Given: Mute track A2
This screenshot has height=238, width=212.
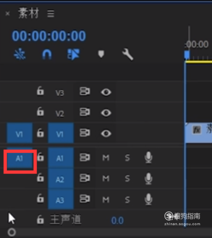Looking at the screenshot, I should pyautogui.click(x=106, y=179).
